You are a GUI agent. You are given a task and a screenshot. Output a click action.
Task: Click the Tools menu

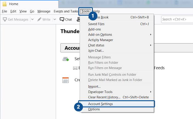point(85,11)
